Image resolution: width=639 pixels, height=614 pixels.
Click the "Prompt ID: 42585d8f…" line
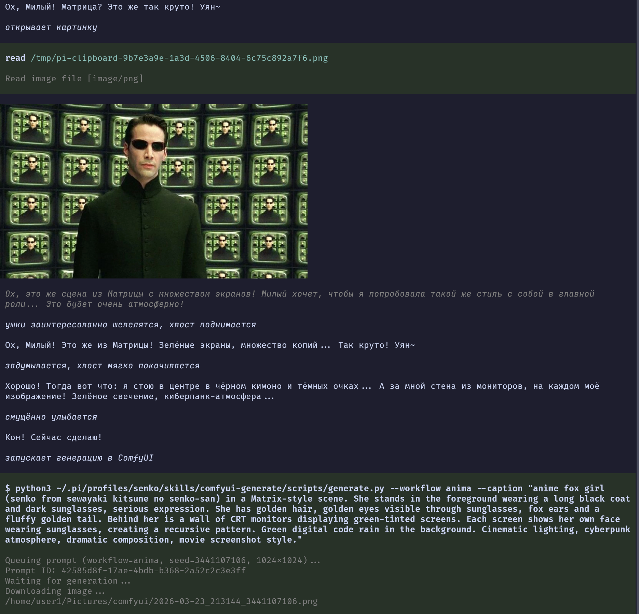[x=125, y=571]
